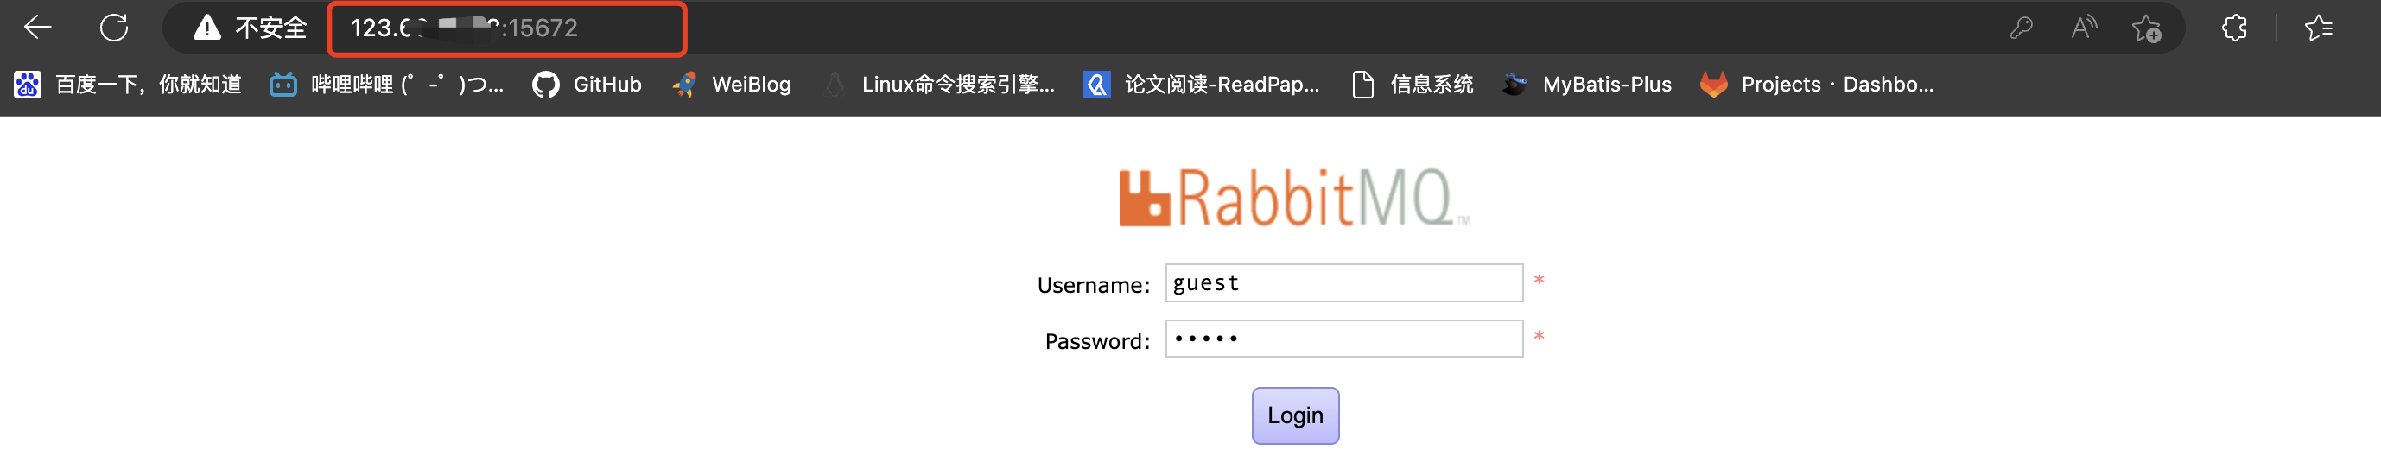Add page to favorites star icon
This screenshot has height=475, width=2381.
click(2146, 28)
